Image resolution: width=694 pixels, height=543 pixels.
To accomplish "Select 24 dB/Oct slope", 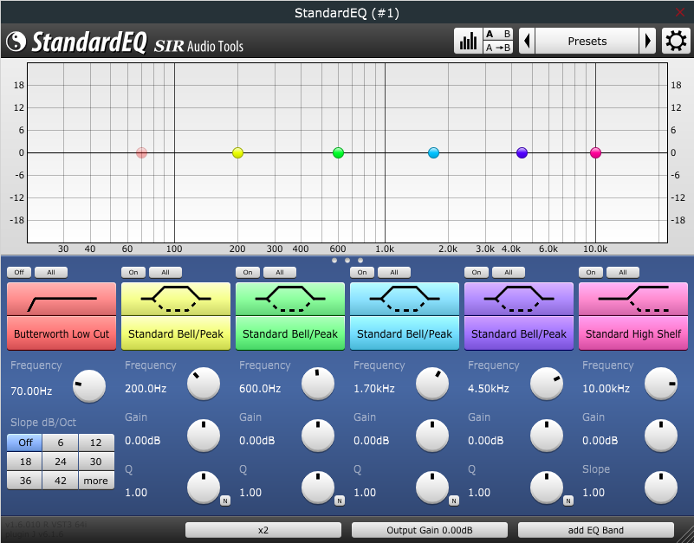I will 61,461.
